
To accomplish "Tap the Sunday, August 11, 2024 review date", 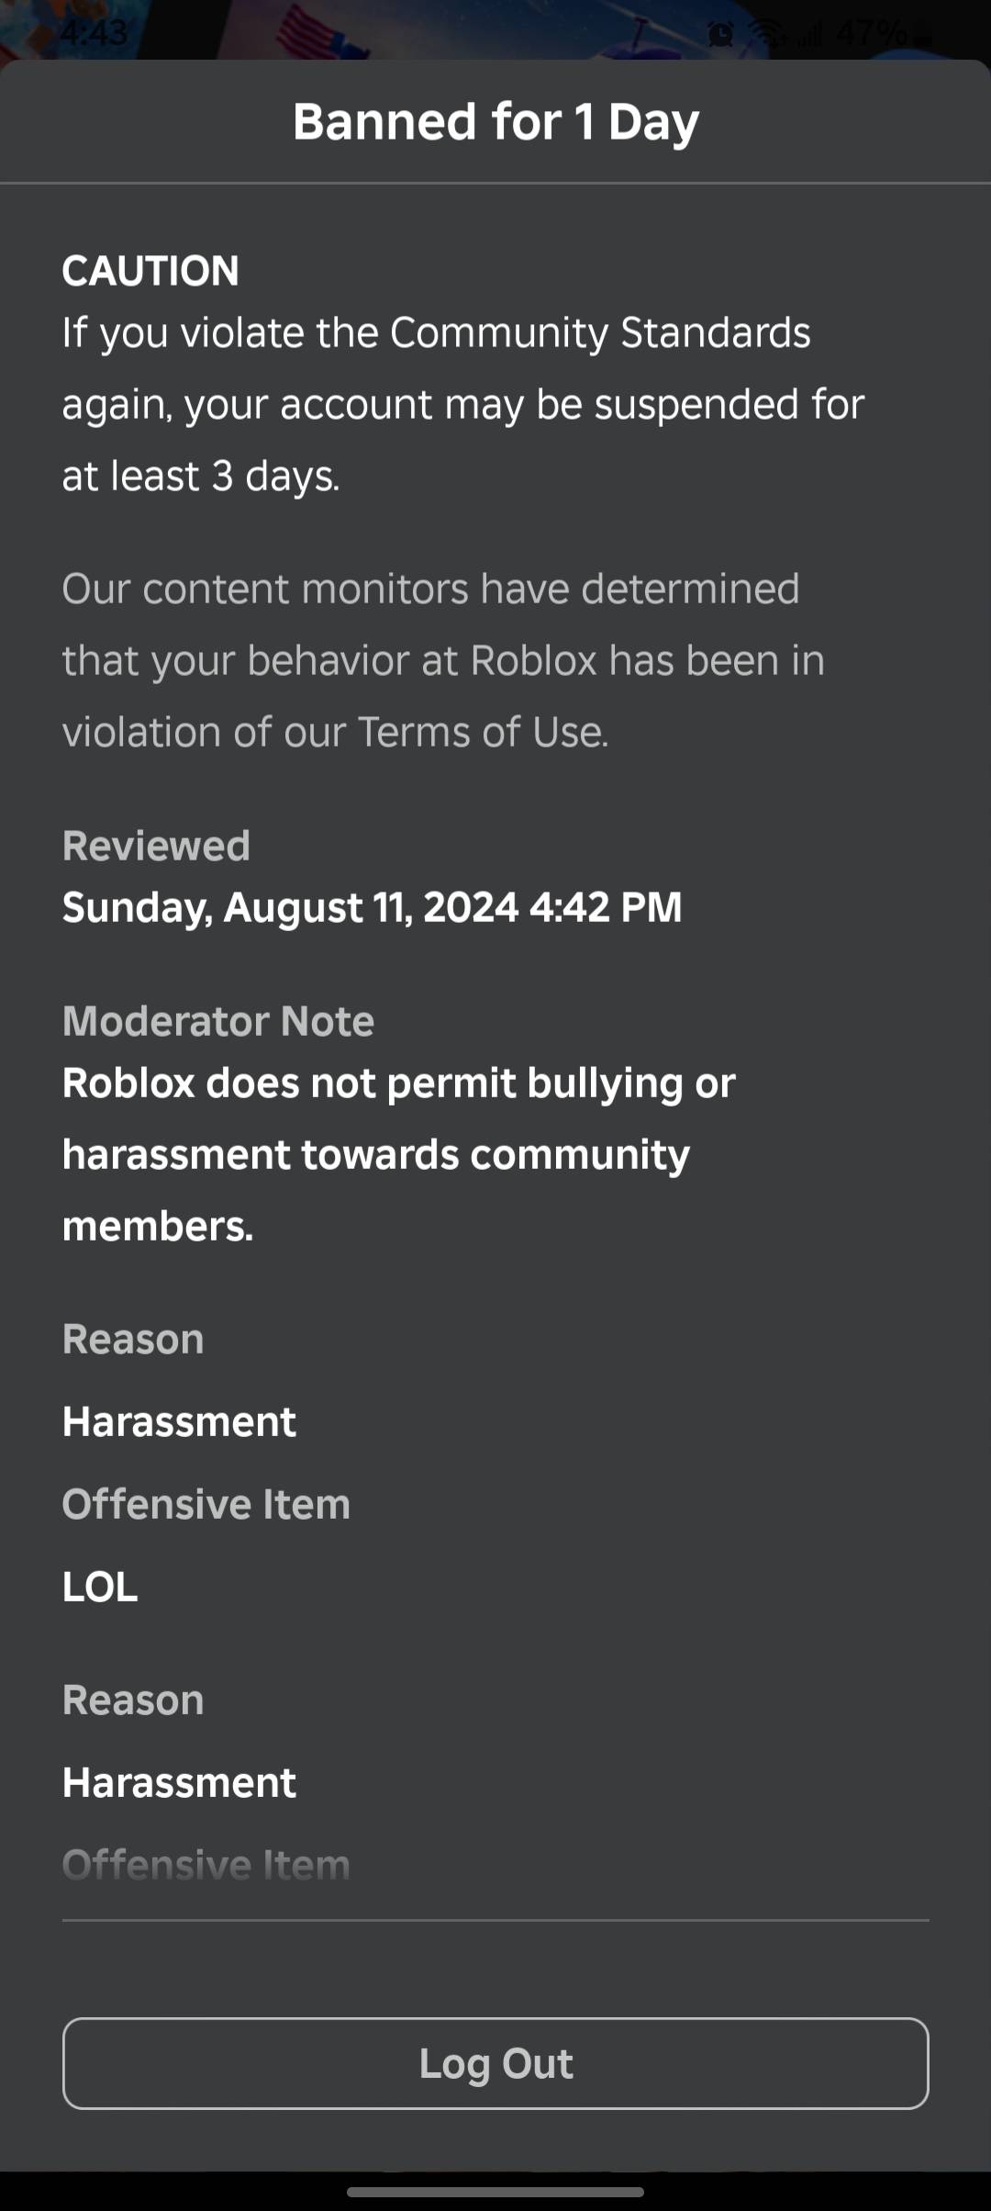I will 372,907.
